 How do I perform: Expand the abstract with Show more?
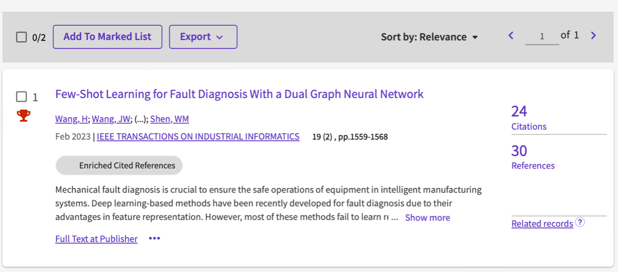pyautogui.click(x=427, y=217)
